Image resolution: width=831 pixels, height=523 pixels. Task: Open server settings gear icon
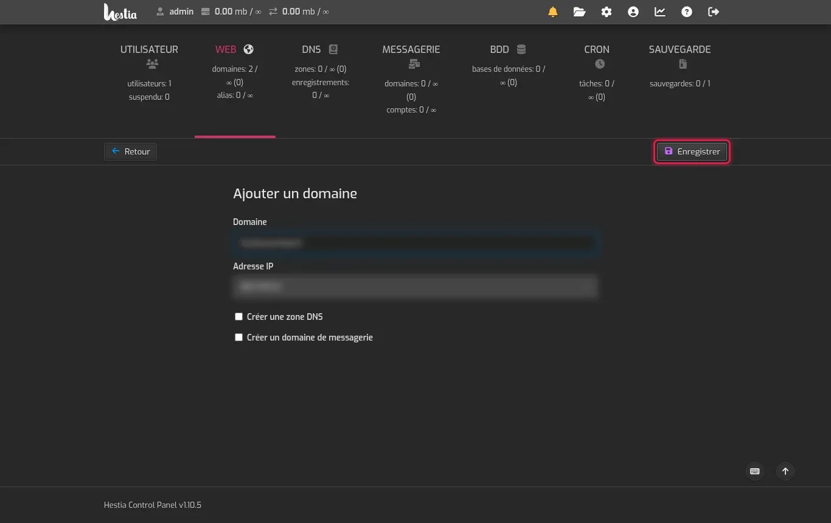607,12
